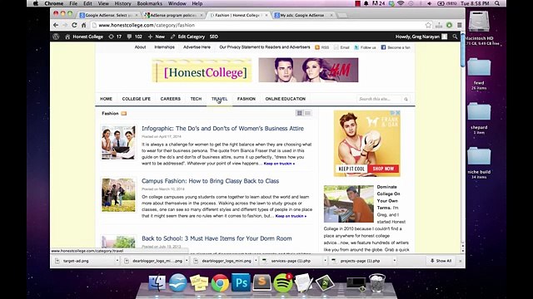Bookmark this page with the star icon

[x=428, y=25]
